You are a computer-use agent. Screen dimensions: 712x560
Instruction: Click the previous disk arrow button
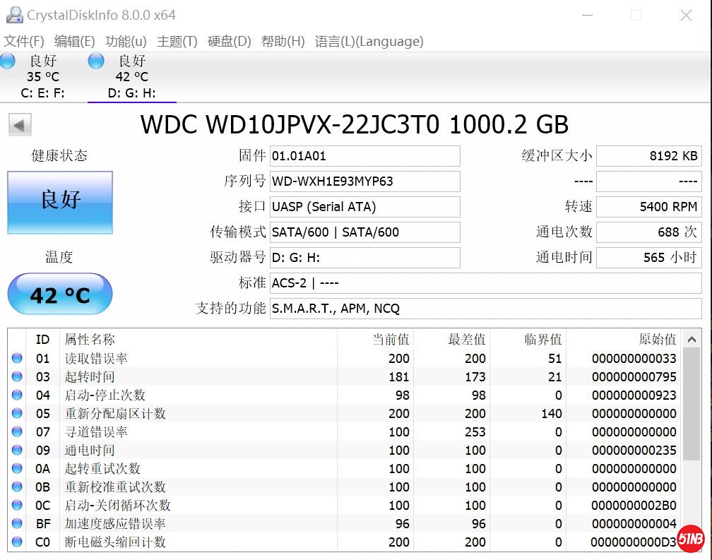[20, 125]
